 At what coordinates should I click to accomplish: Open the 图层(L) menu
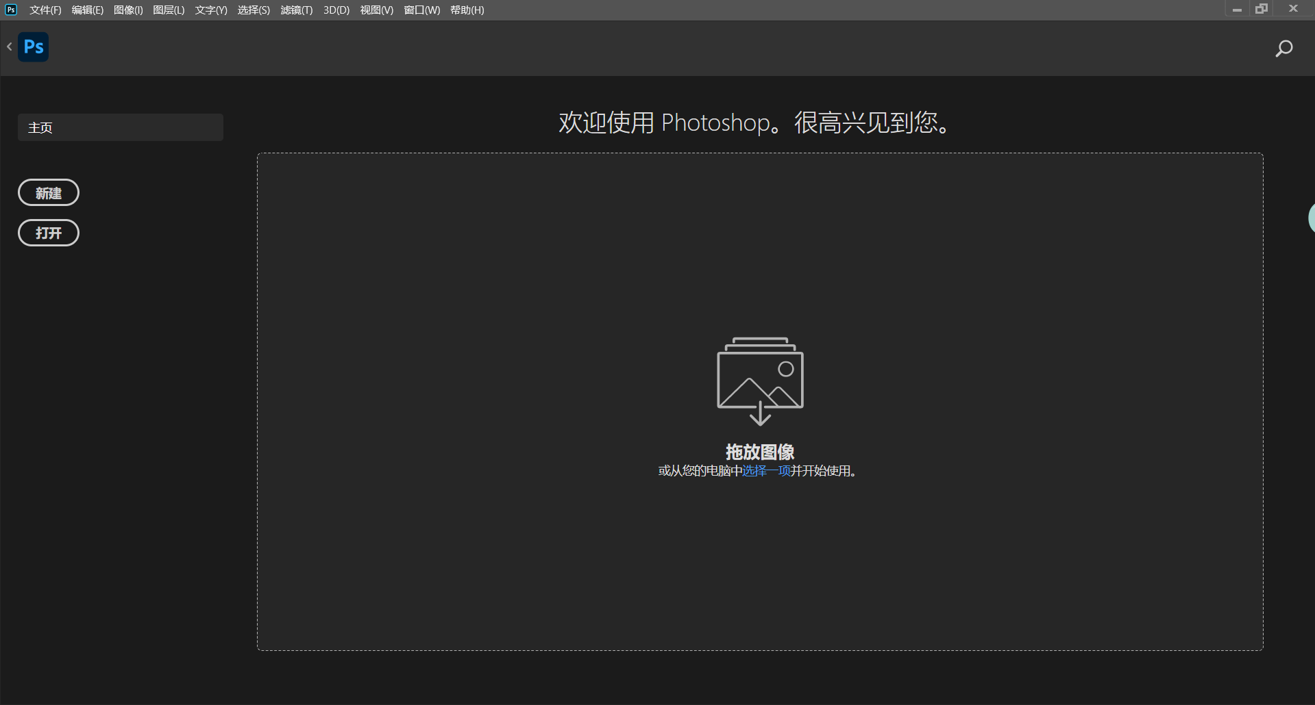[x=169, y=10]
